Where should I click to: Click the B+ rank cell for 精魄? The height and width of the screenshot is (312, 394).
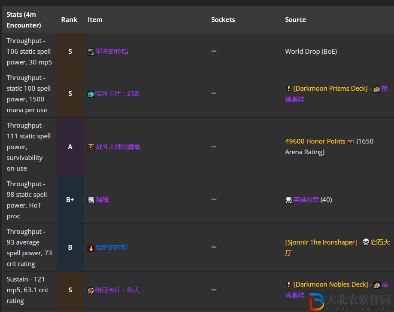(70, 200)
